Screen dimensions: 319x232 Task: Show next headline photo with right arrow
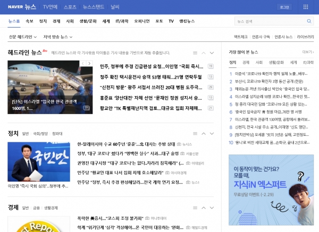(x=89, y=63)
